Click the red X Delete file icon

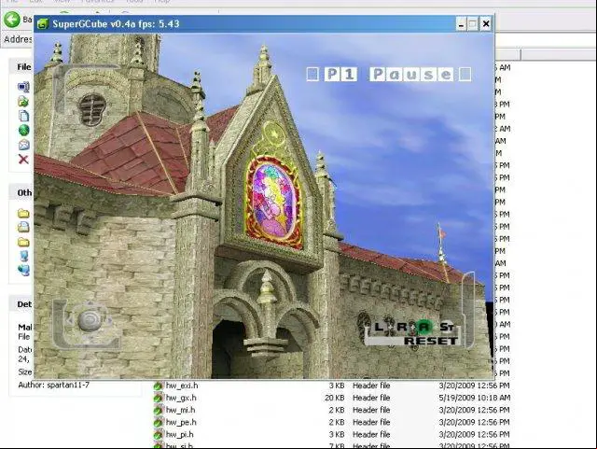click(23, 160)
